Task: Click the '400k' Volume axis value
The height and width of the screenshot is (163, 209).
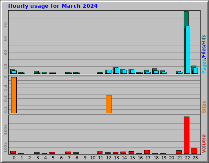Action: pos(5,129)
